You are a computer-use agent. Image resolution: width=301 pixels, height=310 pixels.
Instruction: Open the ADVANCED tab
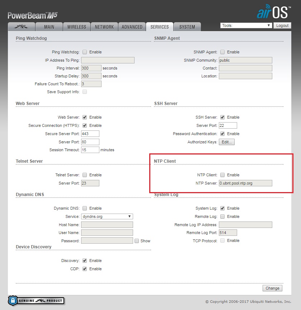tap(132, 27)
